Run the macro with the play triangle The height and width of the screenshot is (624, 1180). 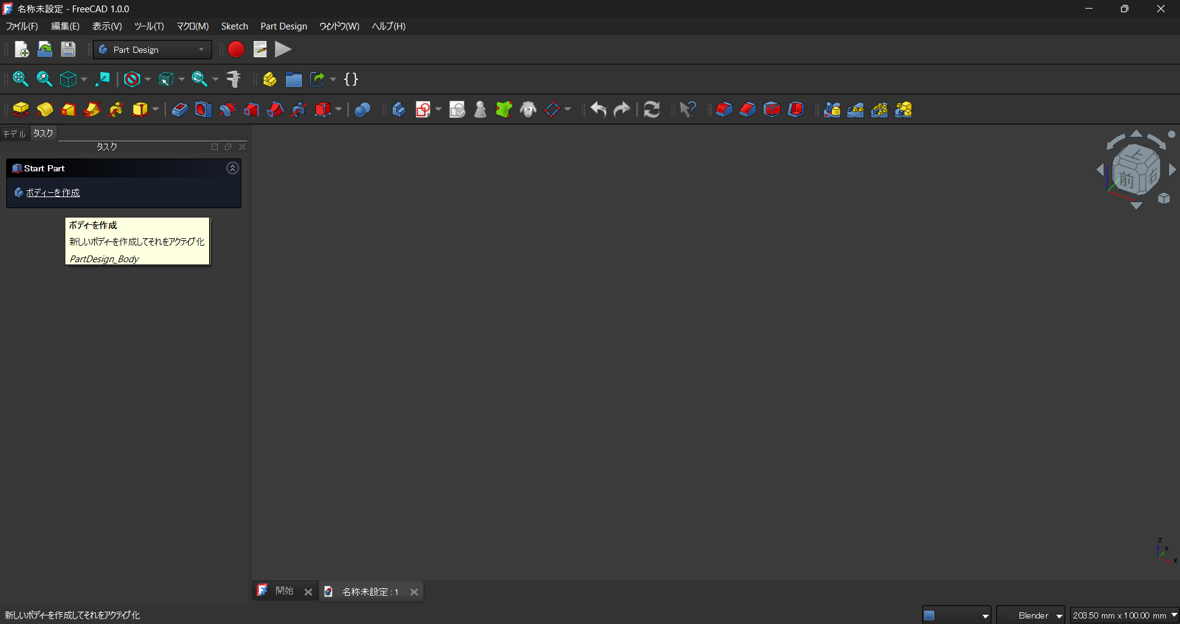coord(283,50)
